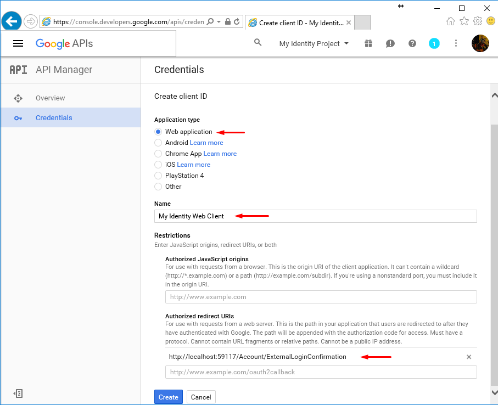The image size is (498, 405).
Task: Click the Credentials key icon
Action: 18,119
